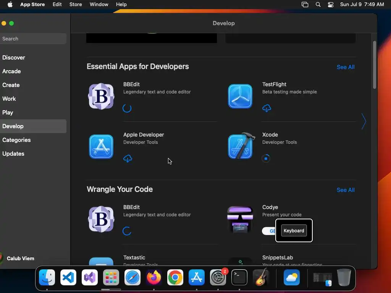Download Apple Developer with the cloud icon
Screen dimensions: 391x293
pyautogui.click(x=128, y=158)
